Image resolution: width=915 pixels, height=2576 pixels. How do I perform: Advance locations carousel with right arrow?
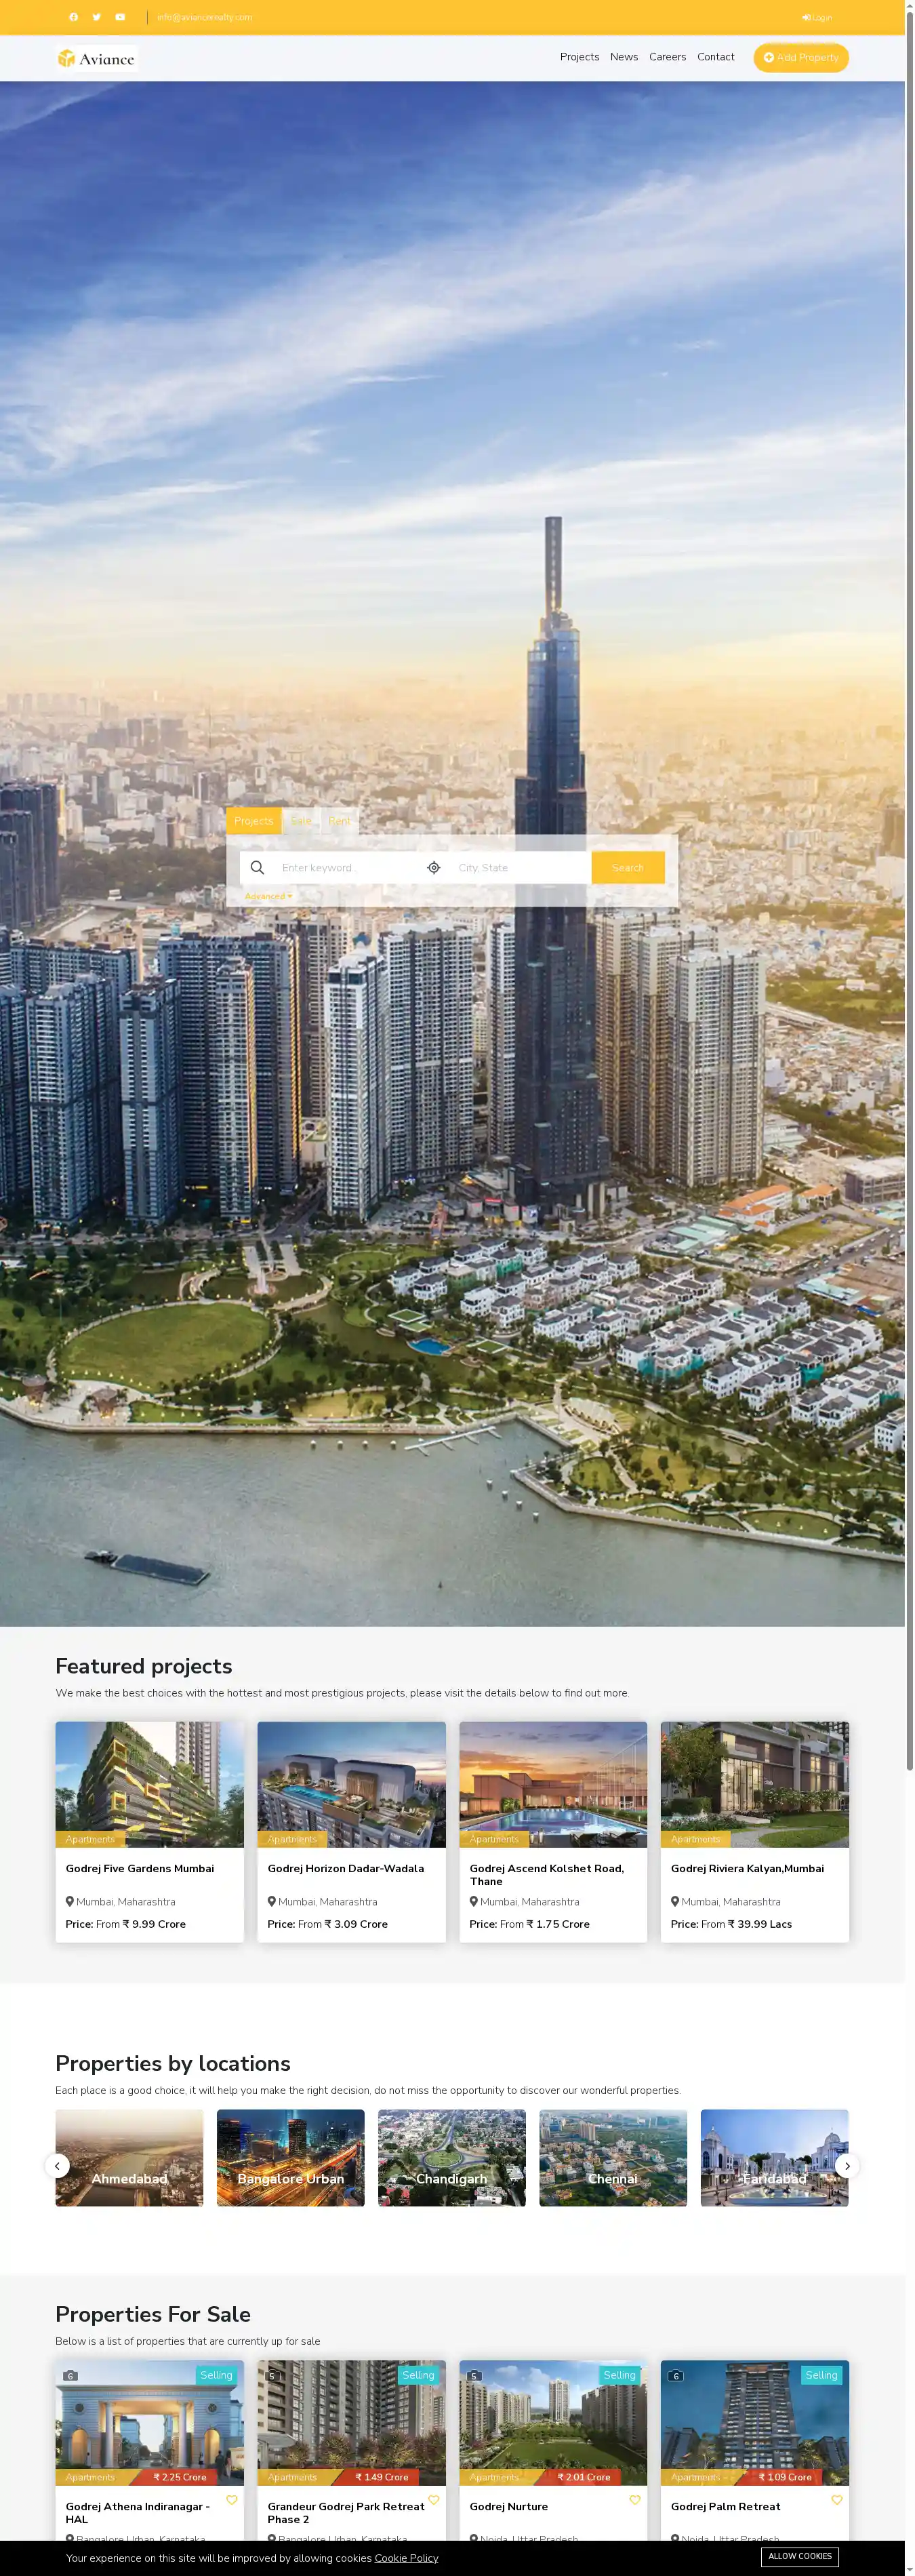(847, 2166)
